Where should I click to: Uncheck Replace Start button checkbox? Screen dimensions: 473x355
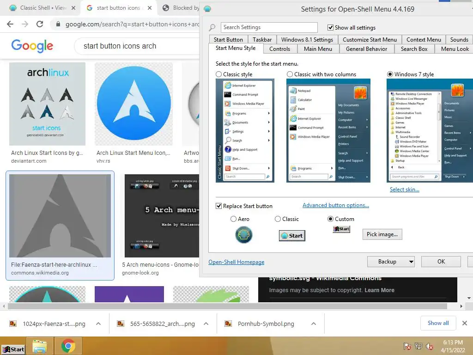218,206
